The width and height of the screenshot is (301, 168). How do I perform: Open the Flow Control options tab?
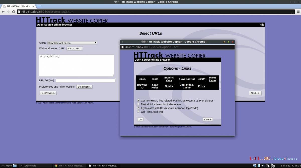(x=187, y=79)
